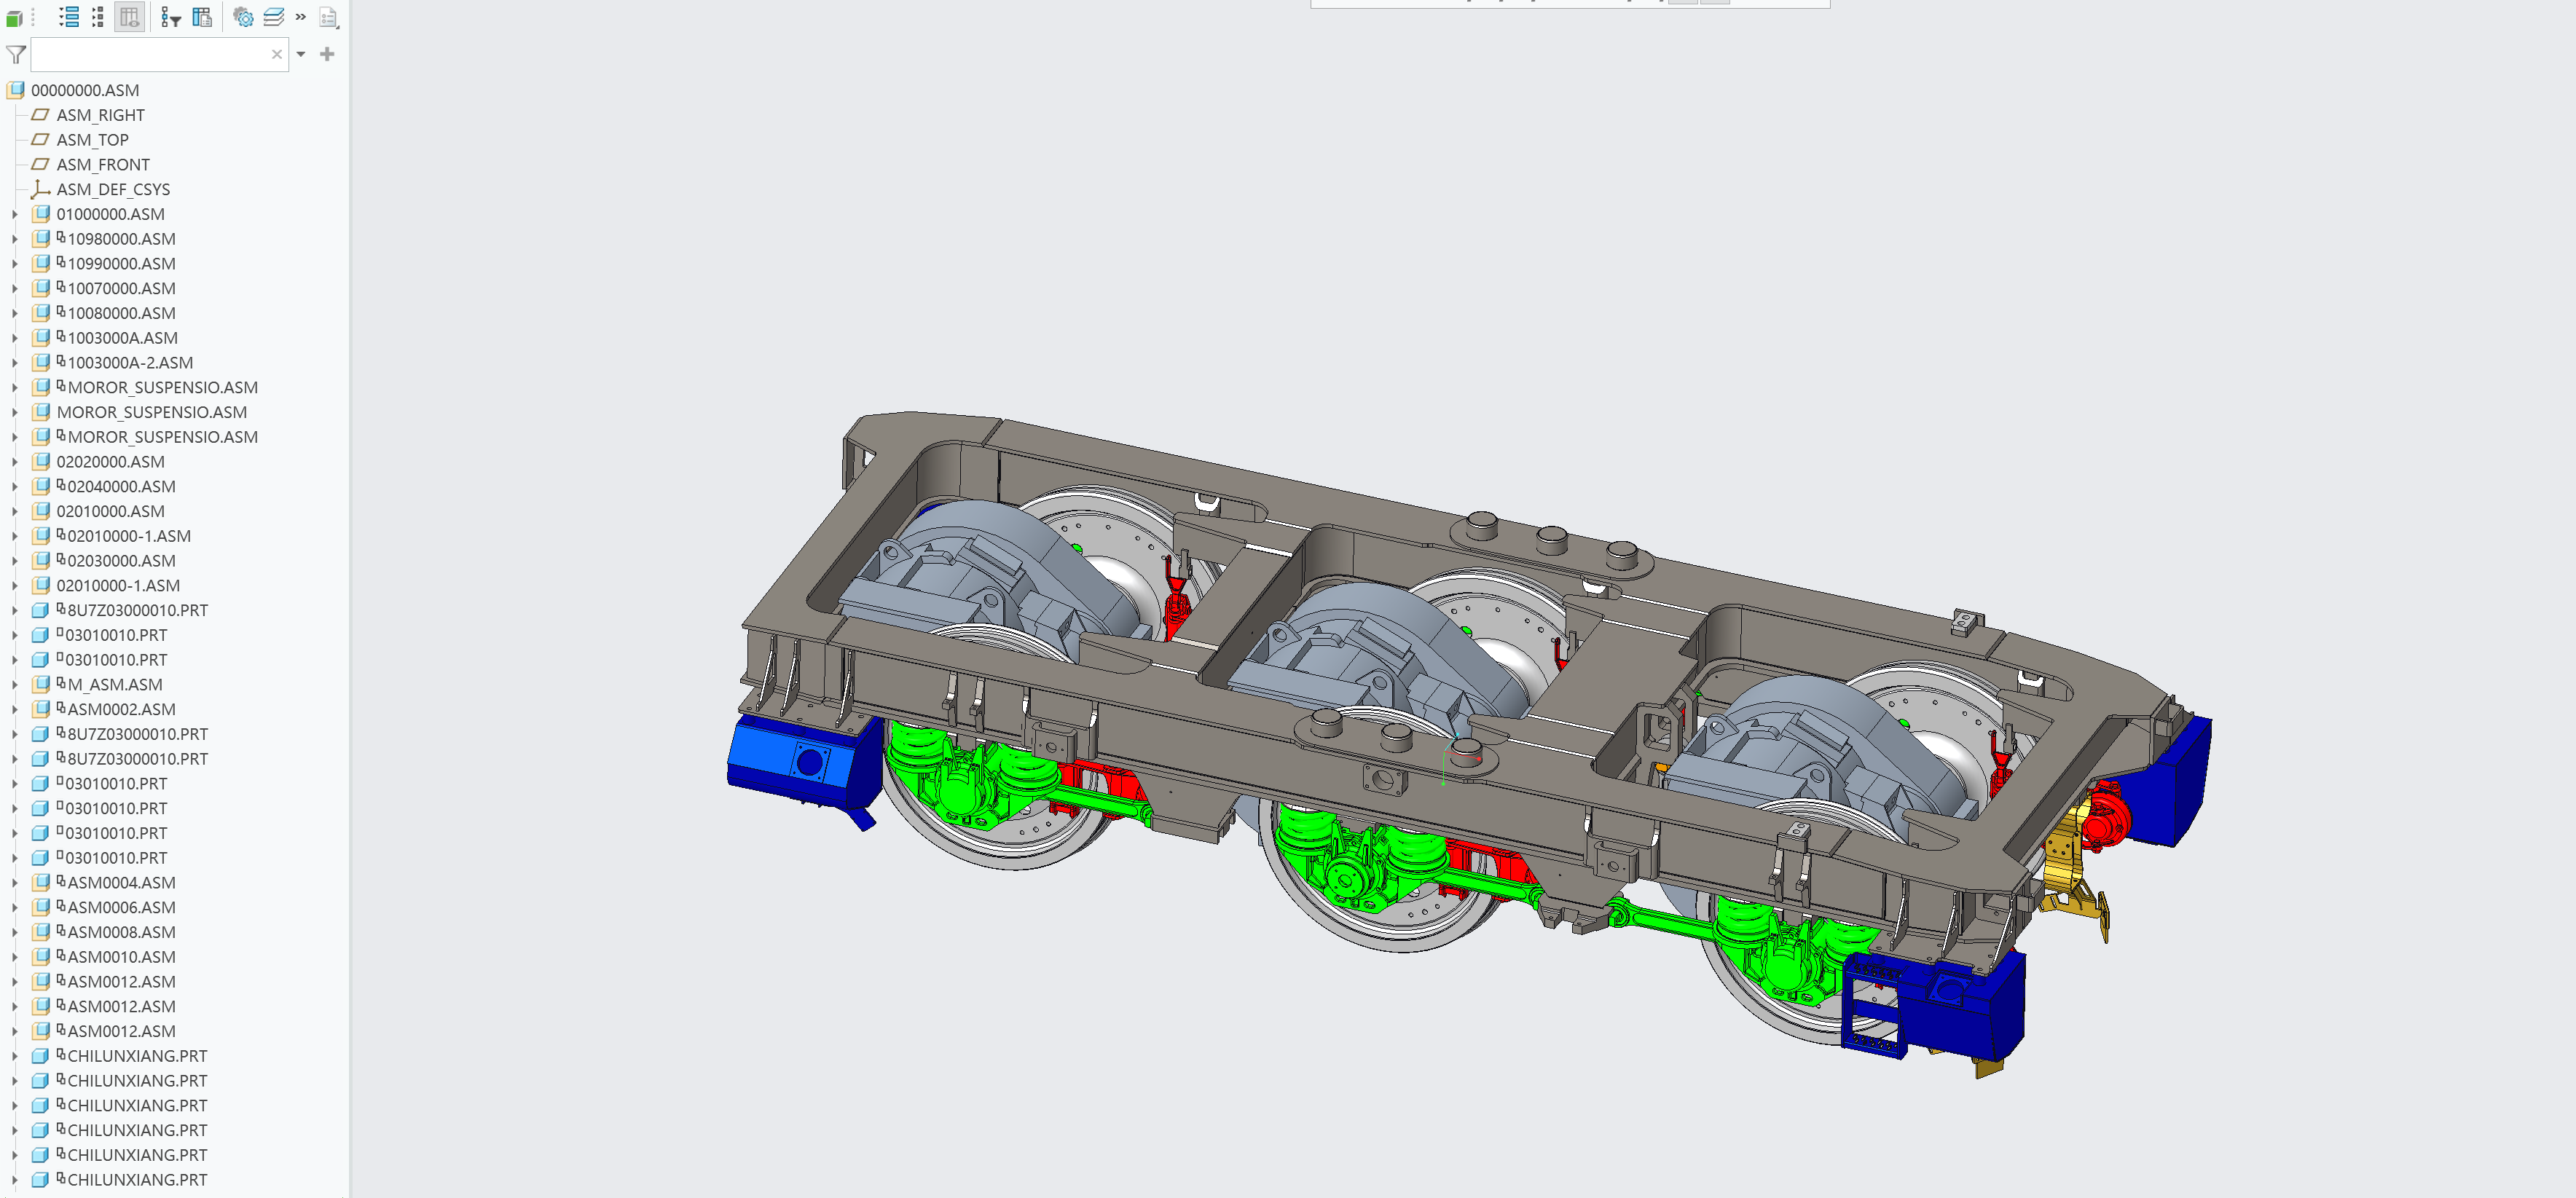Collapse all model tree nodes
This screenshot has width=2576, height=1198.
(98, 17)
